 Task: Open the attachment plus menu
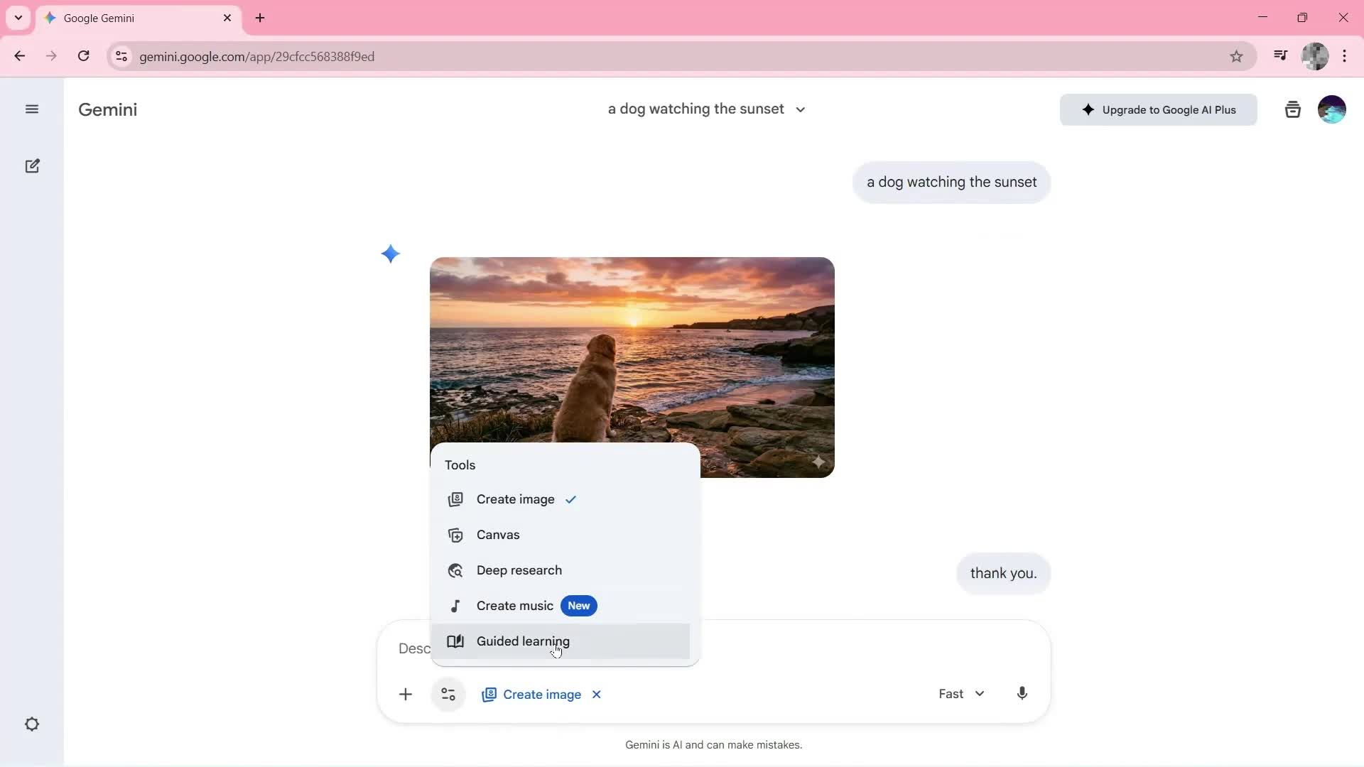(405, 694)
